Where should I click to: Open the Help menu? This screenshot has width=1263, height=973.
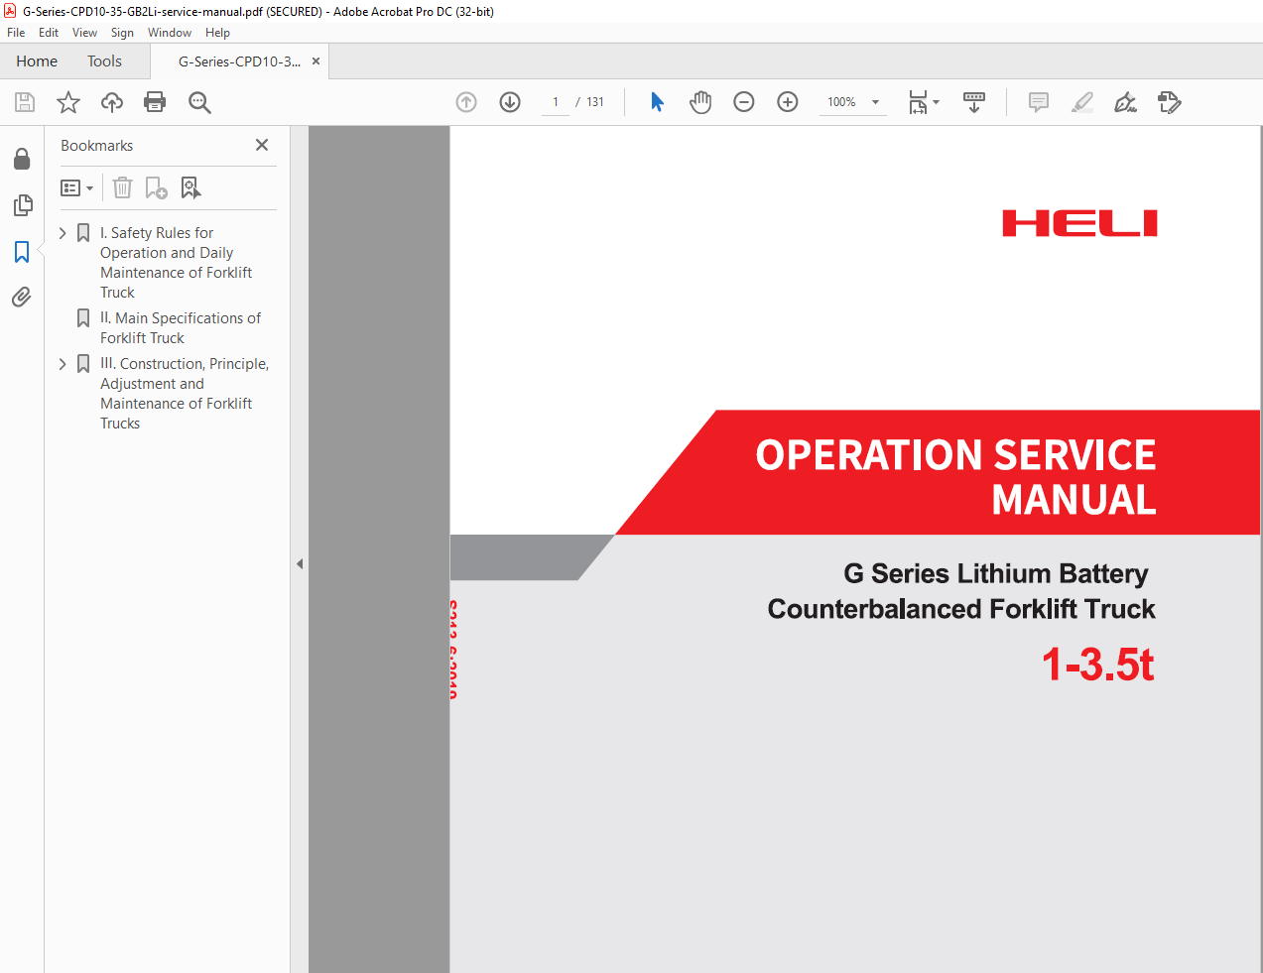[x=217, y=33]
